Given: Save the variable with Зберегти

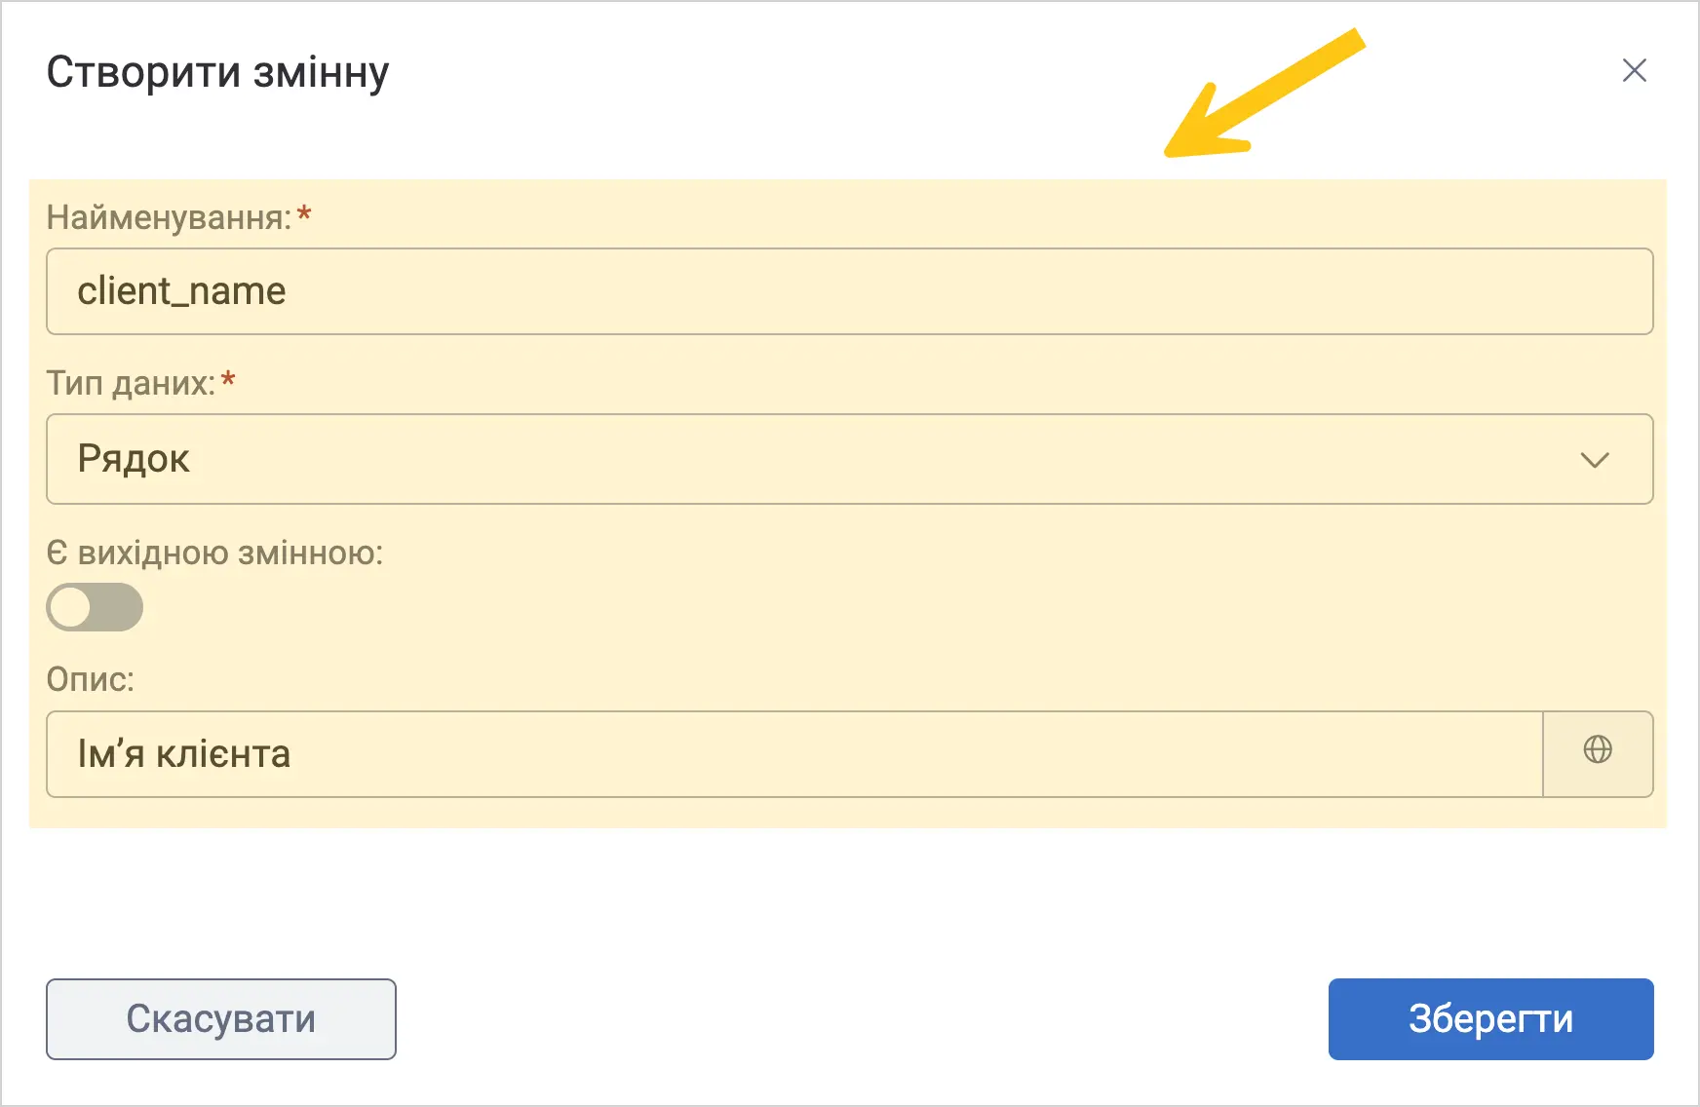Looking at the screenshot, I should tap(1491, 1019).
